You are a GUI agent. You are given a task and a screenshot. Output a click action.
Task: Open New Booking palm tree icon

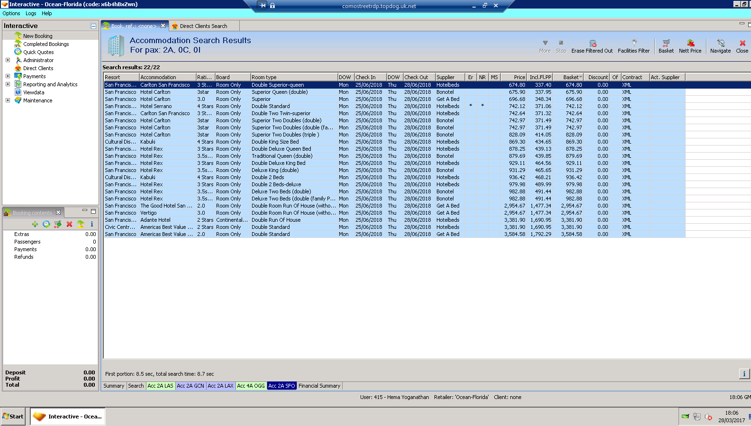point(18,36)
